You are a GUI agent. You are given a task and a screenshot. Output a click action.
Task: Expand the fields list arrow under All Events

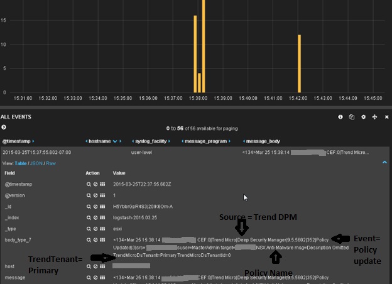coord(4,128)
